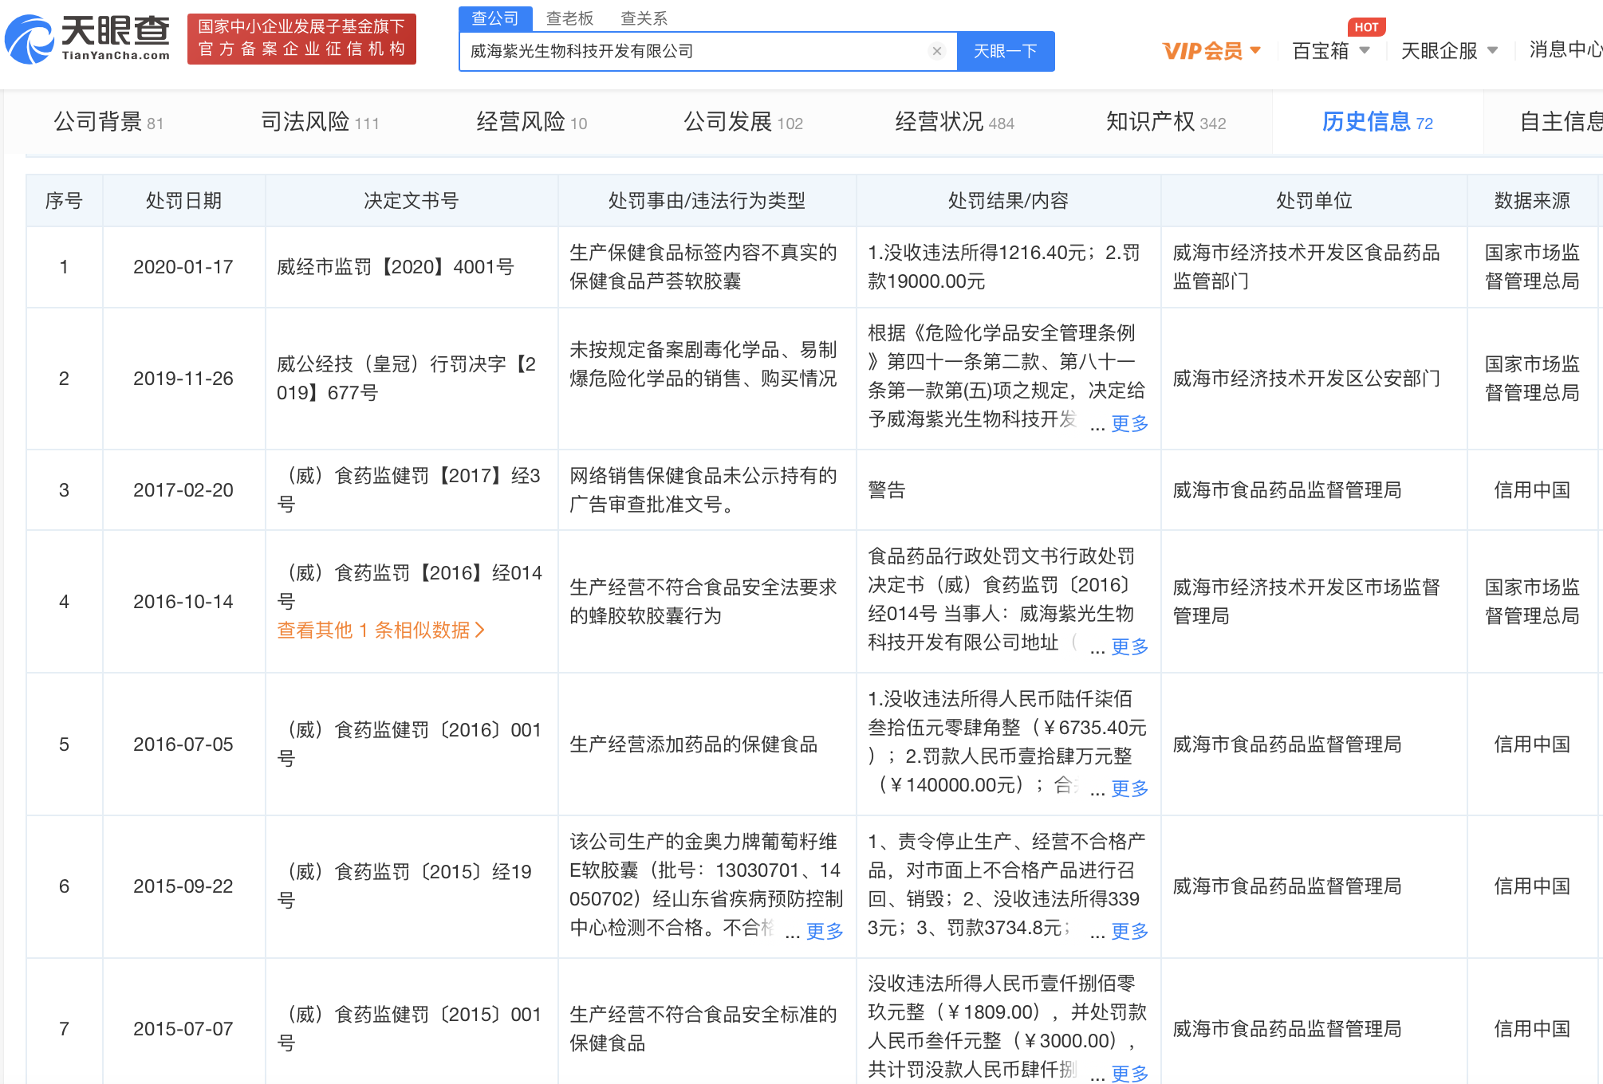
Task: Click the TianYanCha logo
Action: pos(88,39)
